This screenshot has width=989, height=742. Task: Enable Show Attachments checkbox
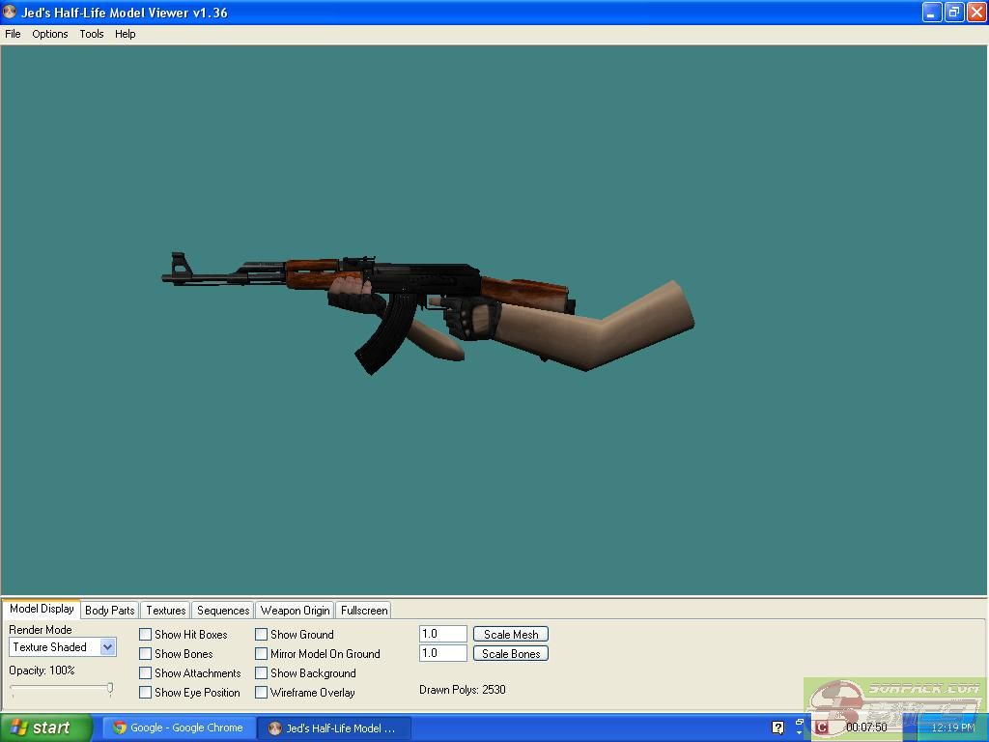[x=145, y=673]
